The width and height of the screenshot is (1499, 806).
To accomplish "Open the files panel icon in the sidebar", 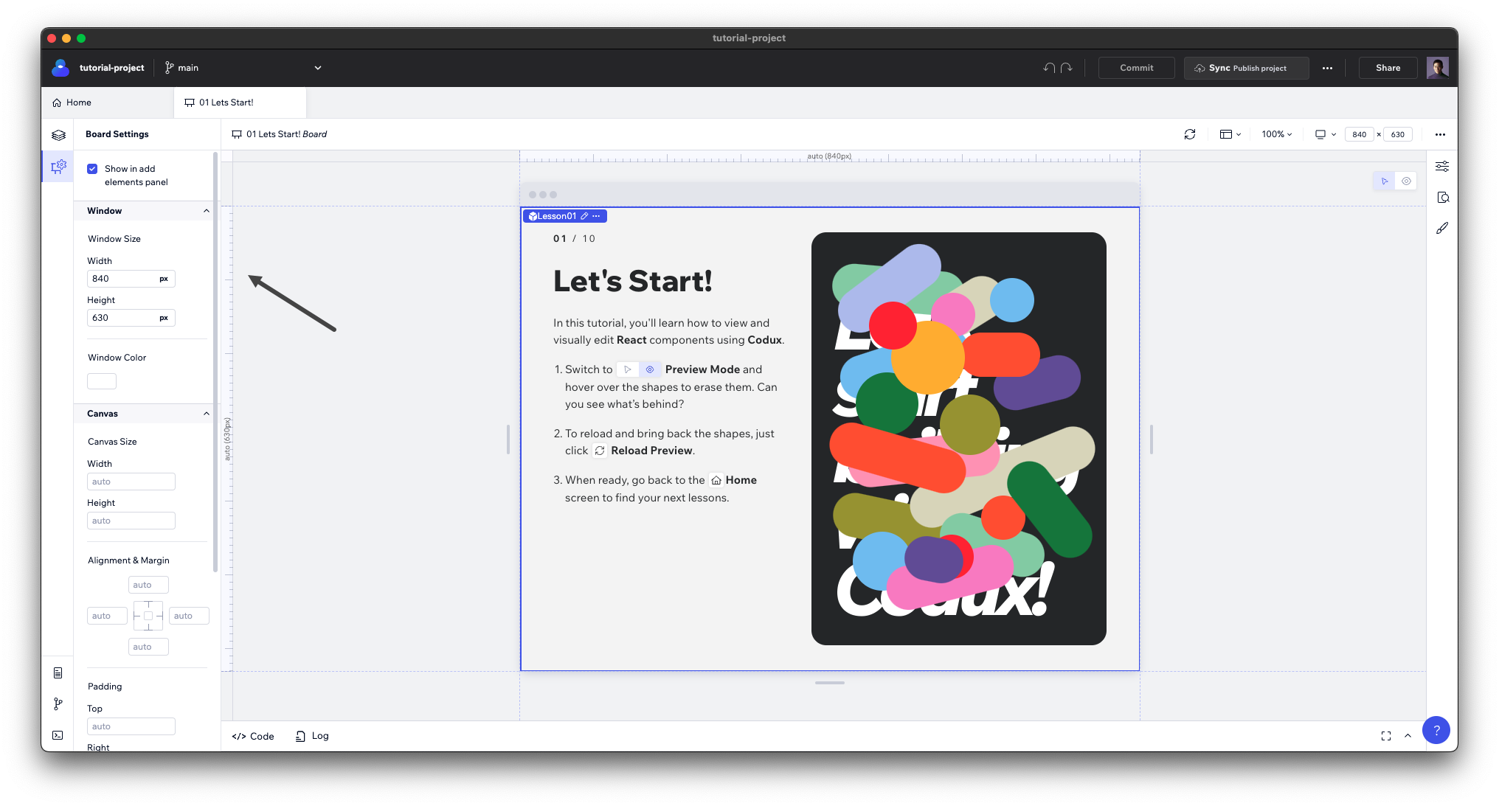I will (x=58, y=673).
